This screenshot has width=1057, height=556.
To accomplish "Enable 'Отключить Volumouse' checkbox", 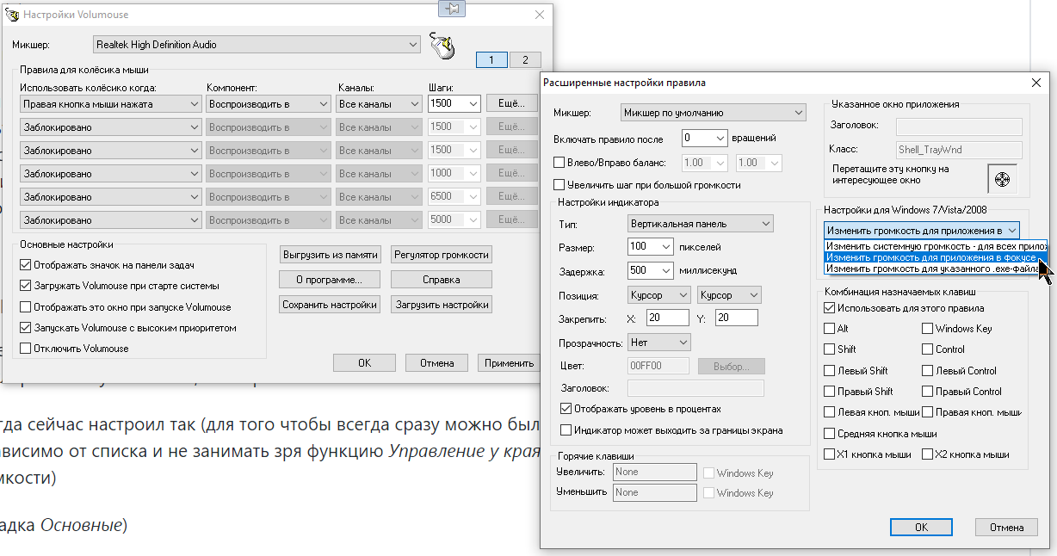I will pos(26,349).
